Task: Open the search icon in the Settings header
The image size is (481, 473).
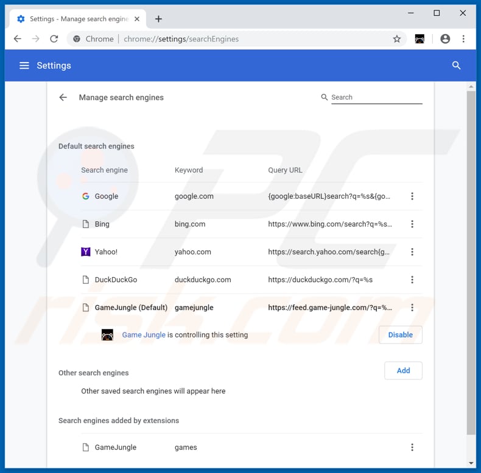Action: [456, 66]
